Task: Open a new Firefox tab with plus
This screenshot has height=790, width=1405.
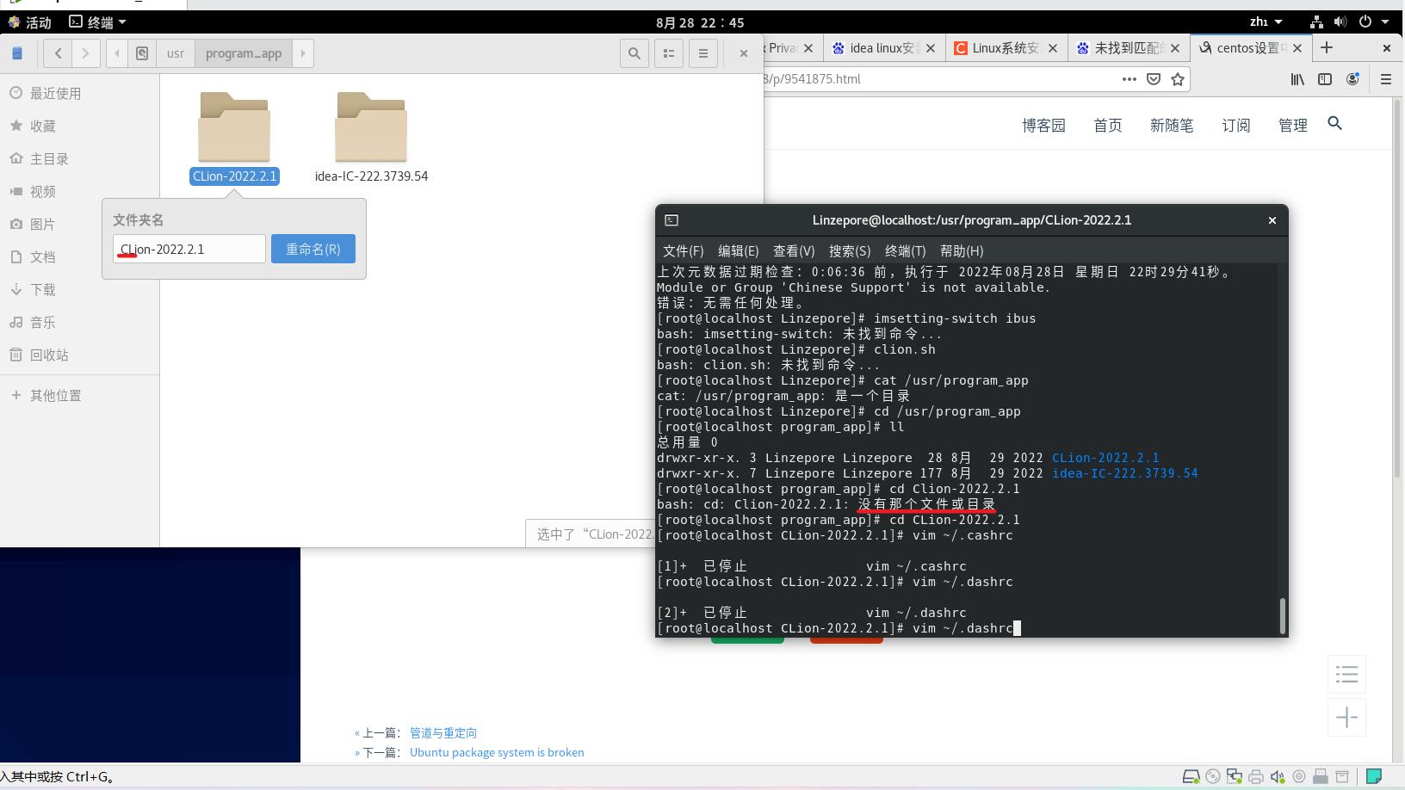Action: click(x=1327, y=47)
